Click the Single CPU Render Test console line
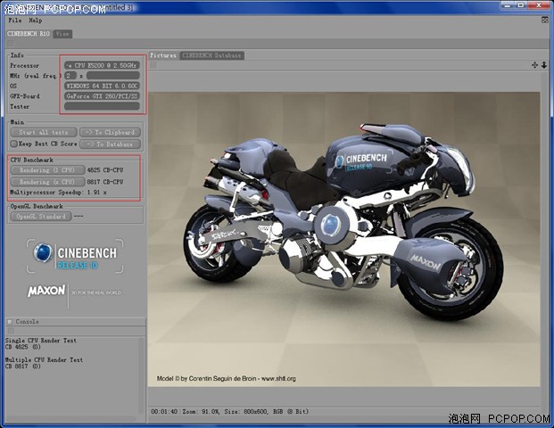The height and width of the screenshot is (428, 554). (x=41, y=341)
